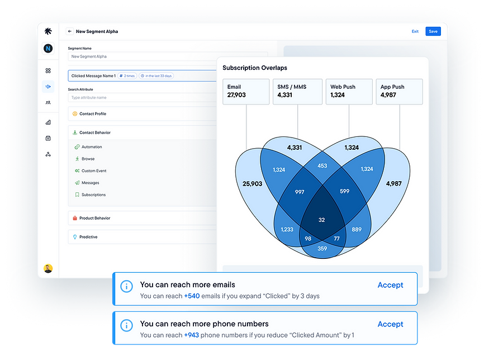484x346 pixels.
Task: Click the Exit link
Action: tap(415, 31)
